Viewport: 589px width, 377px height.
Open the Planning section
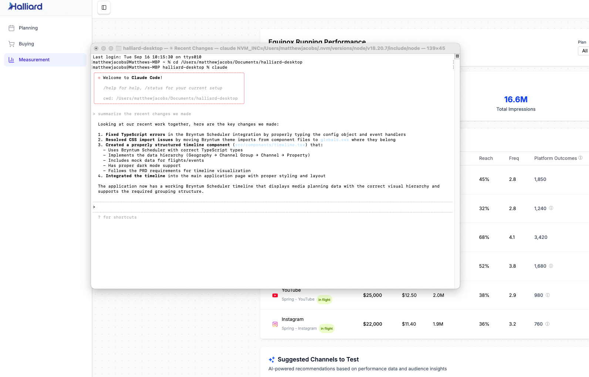(x=28, y=28)
